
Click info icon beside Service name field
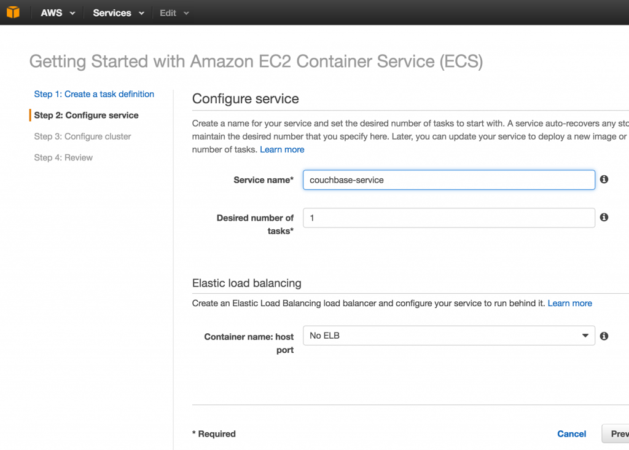[604, 180]
